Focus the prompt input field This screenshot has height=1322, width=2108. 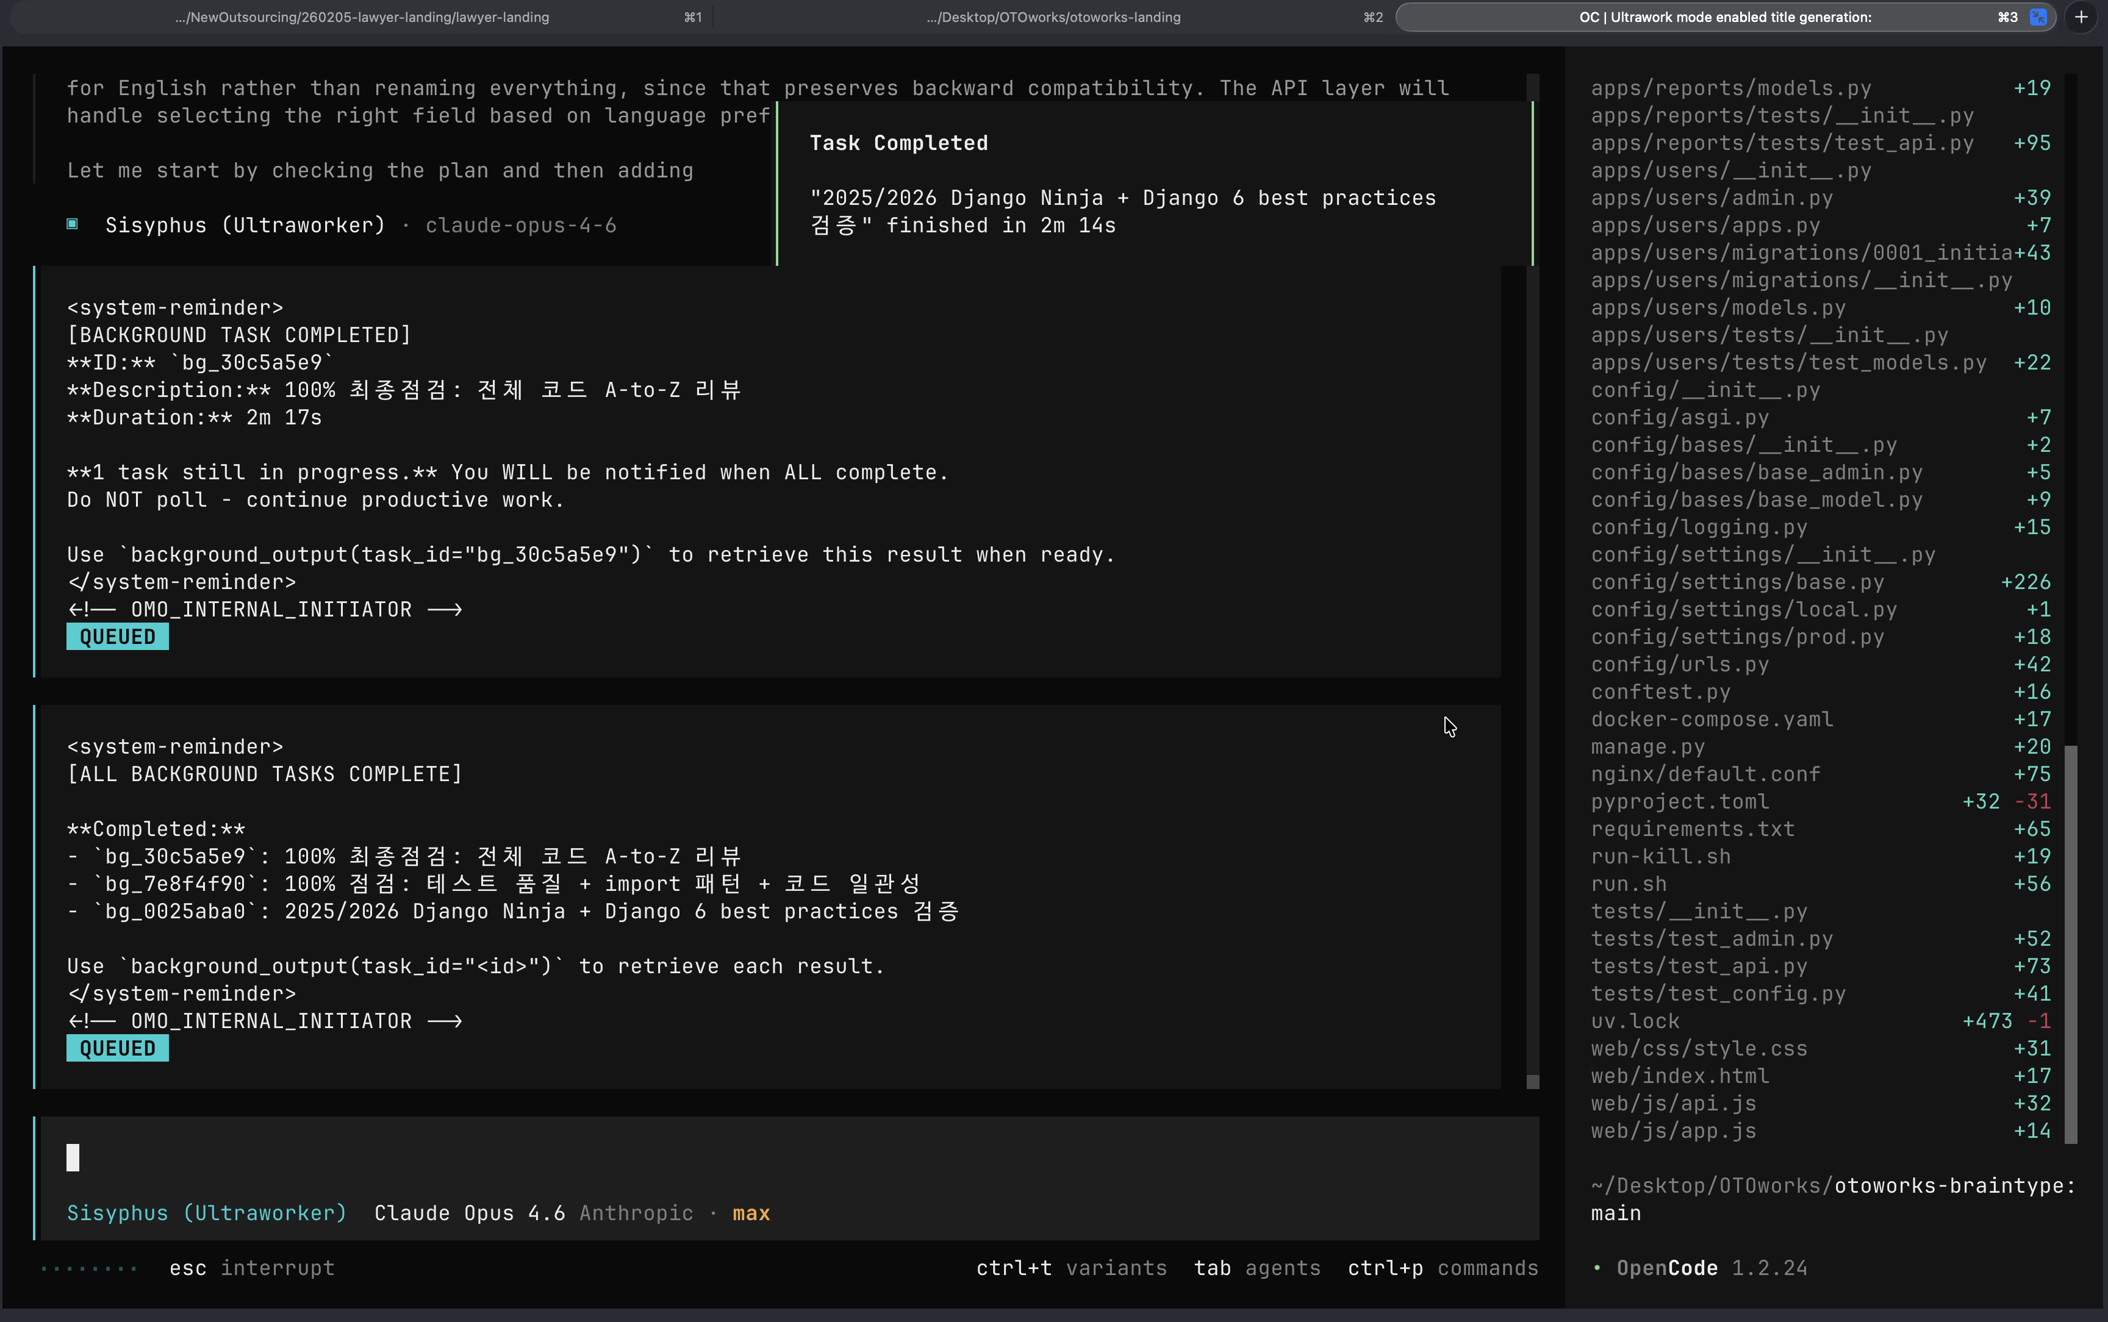787,1157
